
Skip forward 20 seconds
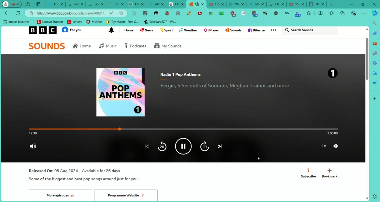(205, 146)
